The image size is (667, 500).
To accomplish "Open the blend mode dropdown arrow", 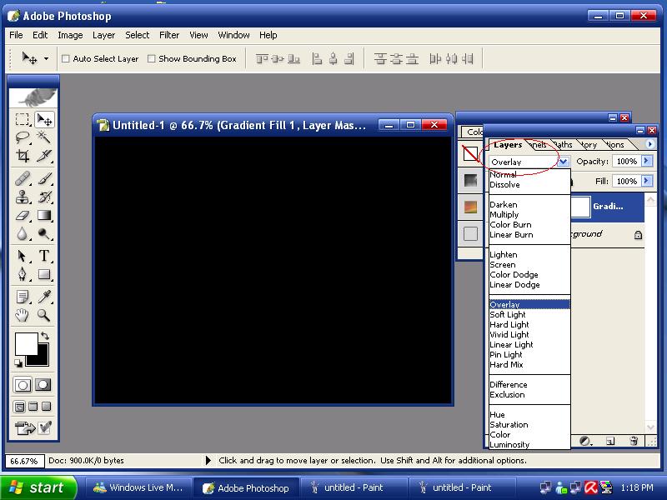I will tap(564, 162).
